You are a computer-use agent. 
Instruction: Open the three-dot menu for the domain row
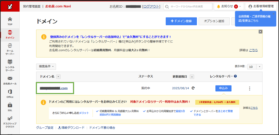point(250,88)
